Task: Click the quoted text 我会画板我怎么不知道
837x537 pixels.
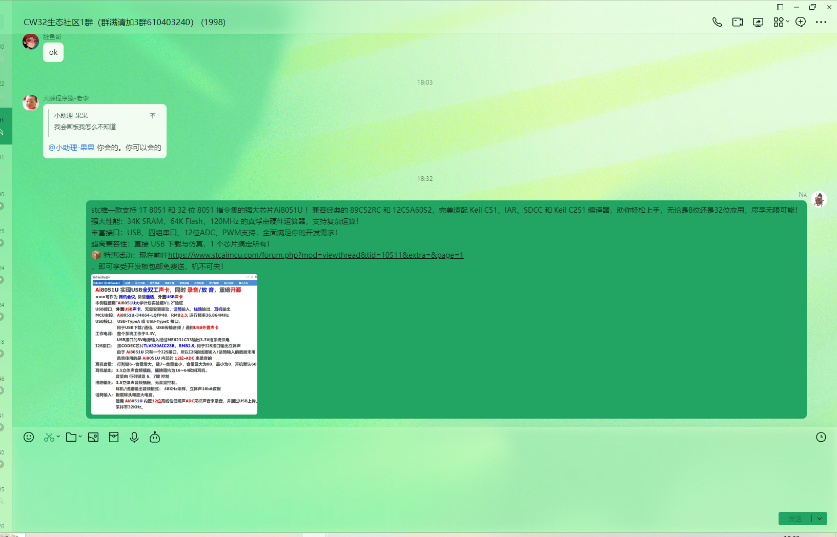Action: click(x=85, y=127)
